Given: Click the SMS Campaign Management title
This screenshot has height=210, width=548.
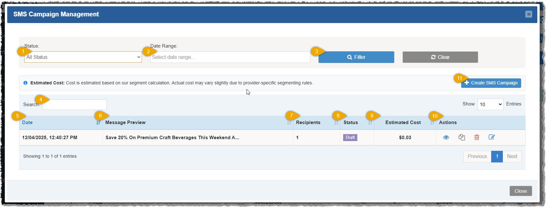Looking at the screenshot, I should pyautogui.click(x=56, y=14).
